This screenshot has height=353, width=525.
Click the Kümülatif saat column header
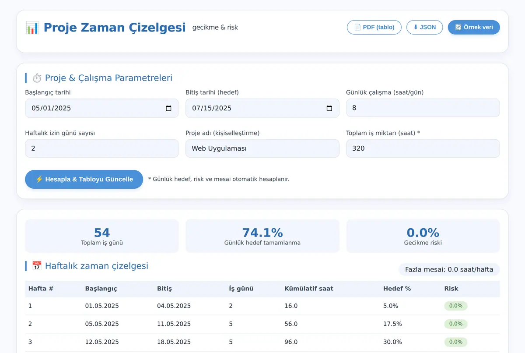tap(309, 289)
